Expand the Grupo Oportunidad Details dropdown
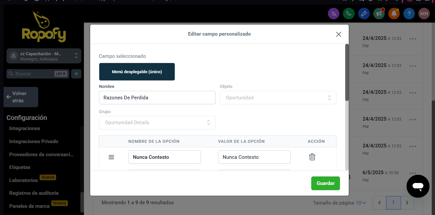This screenshot has height=215, width=435. coord(157,123)
